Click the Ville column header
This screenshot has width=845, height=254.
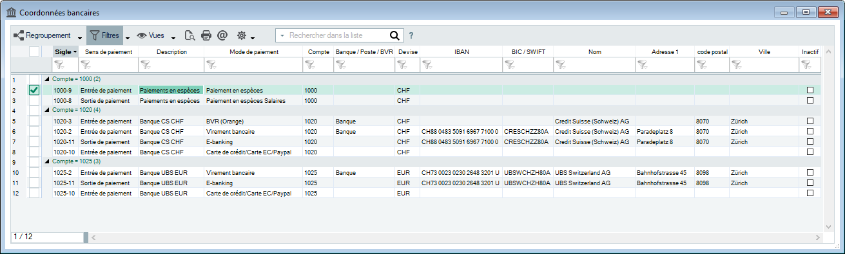point(764,51)
